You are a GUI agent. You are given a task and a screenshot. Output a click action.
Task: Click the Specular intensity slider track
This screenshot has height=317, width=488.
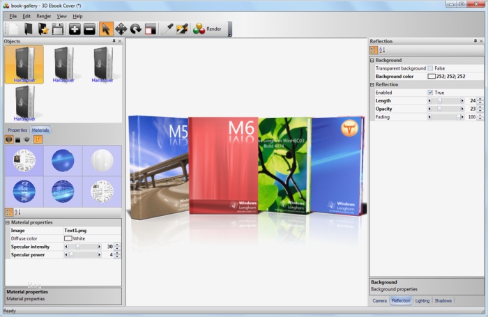pos(83,247)
